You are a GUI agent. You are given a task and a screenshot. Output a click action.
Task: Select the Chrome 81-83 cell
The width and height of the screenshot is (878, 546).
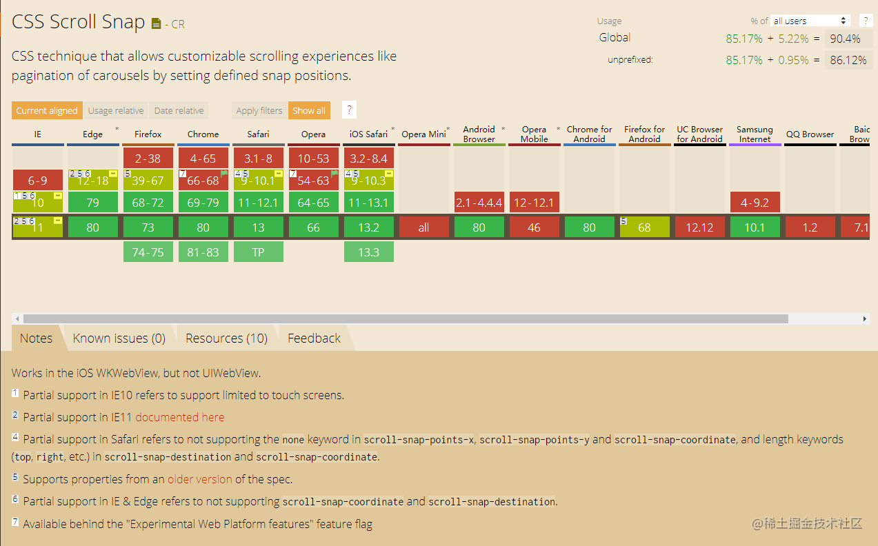coord(203,252)
